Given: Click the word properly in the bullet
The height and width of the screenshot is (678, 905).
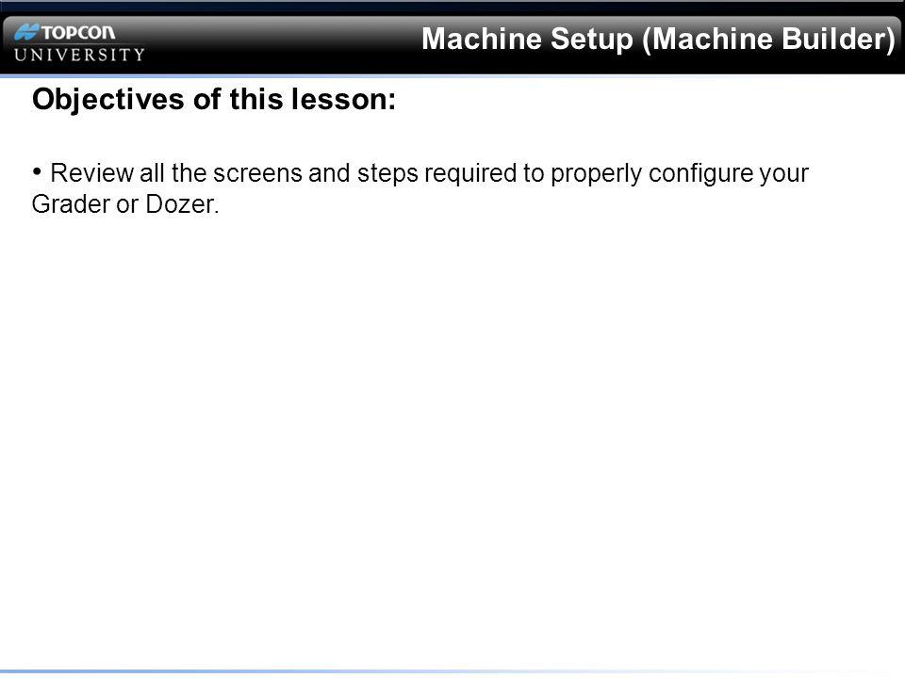Looking at the screenshot, I should point(596,174).
